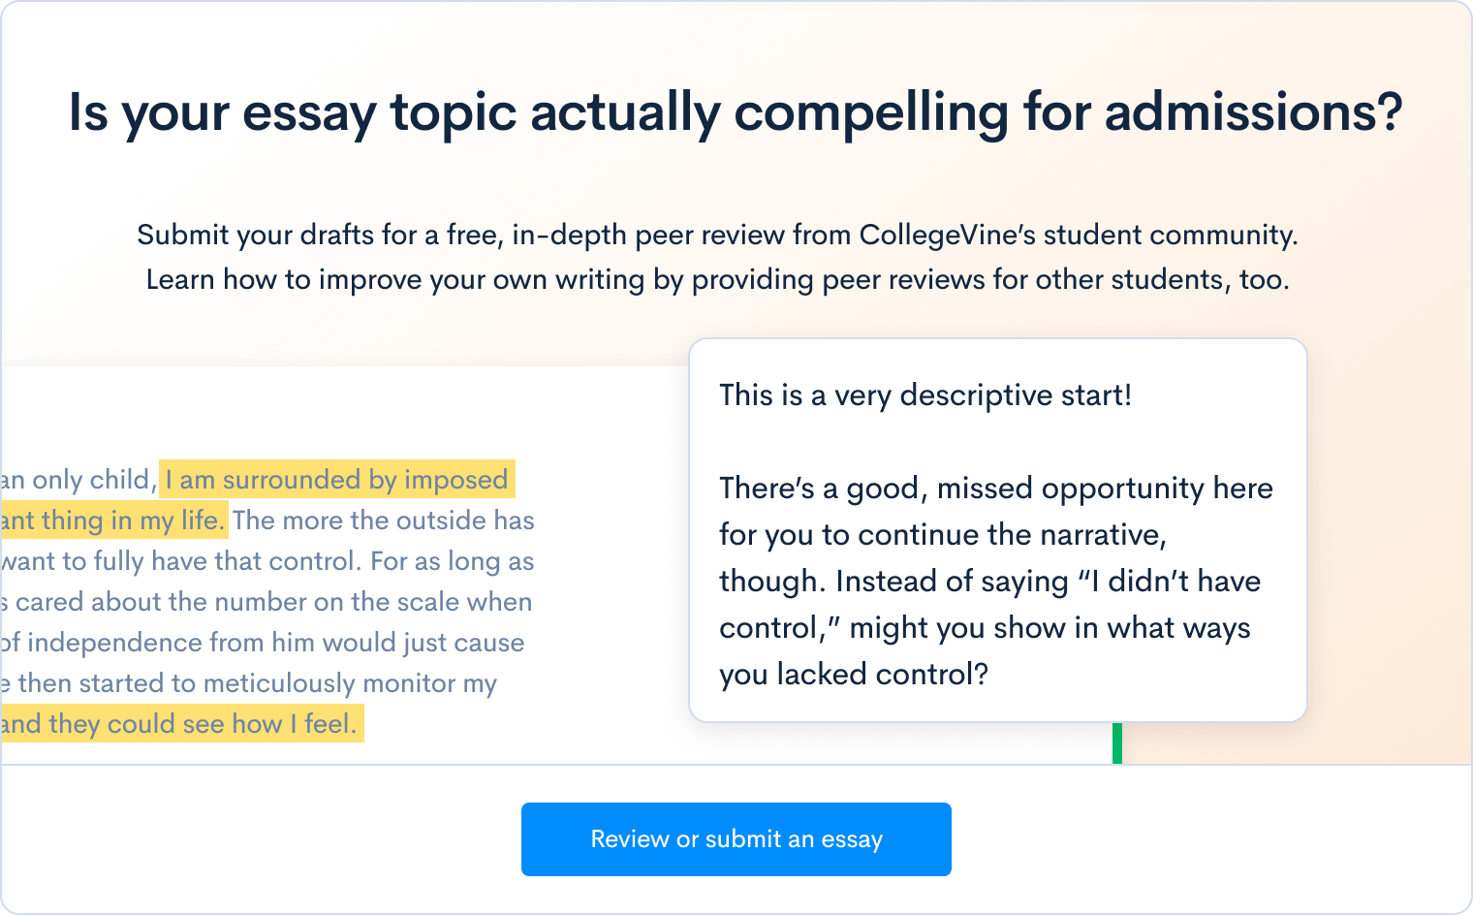Click comment line Instead of saying I didn't have
Screen dimensions: 1473x915
(989, 582)
